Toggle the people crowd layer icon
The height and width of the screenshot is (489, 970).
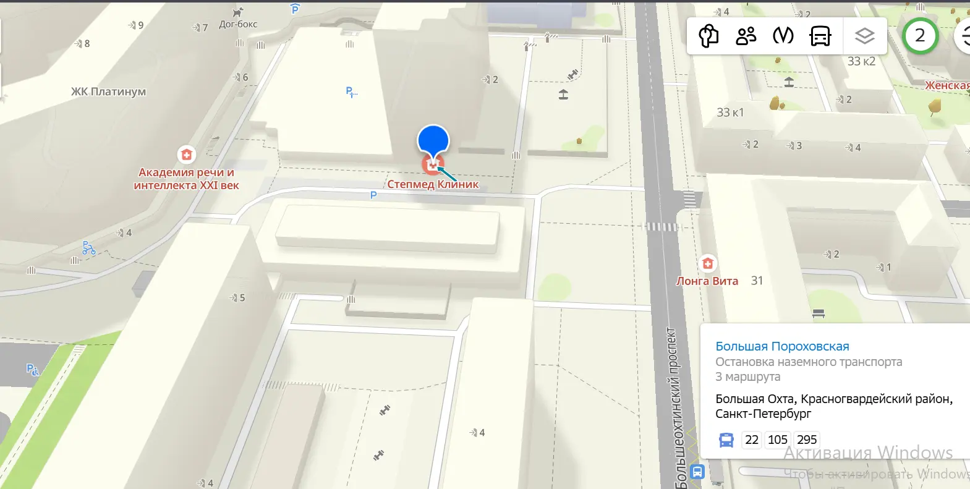pos(746,36)
